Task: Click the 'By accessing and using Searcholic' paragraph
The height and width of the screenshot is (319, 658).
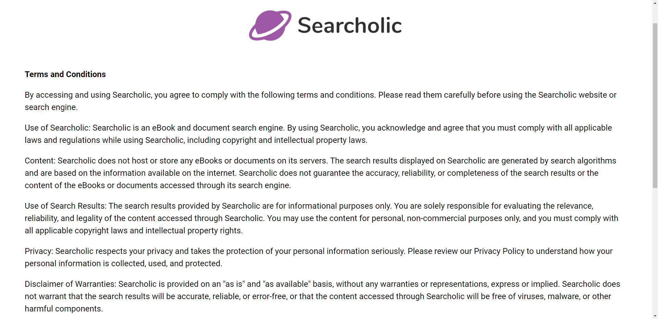Action: (x=320, y=101)
